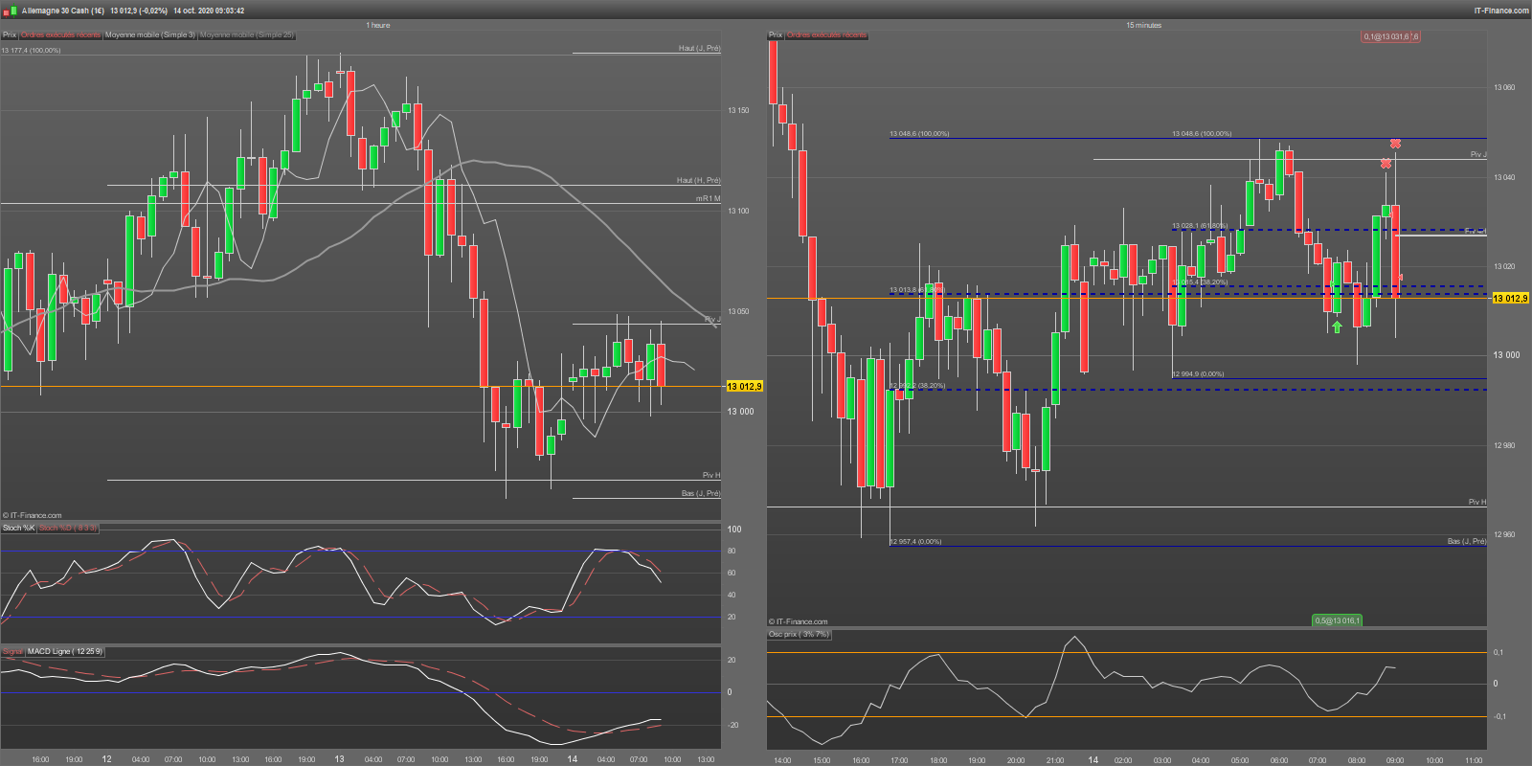1532x766 pixels.
Task: Click the 13 177,4 (100,00%) label on hourly chart
Action: pyautogui.click(x=32, y=50)
